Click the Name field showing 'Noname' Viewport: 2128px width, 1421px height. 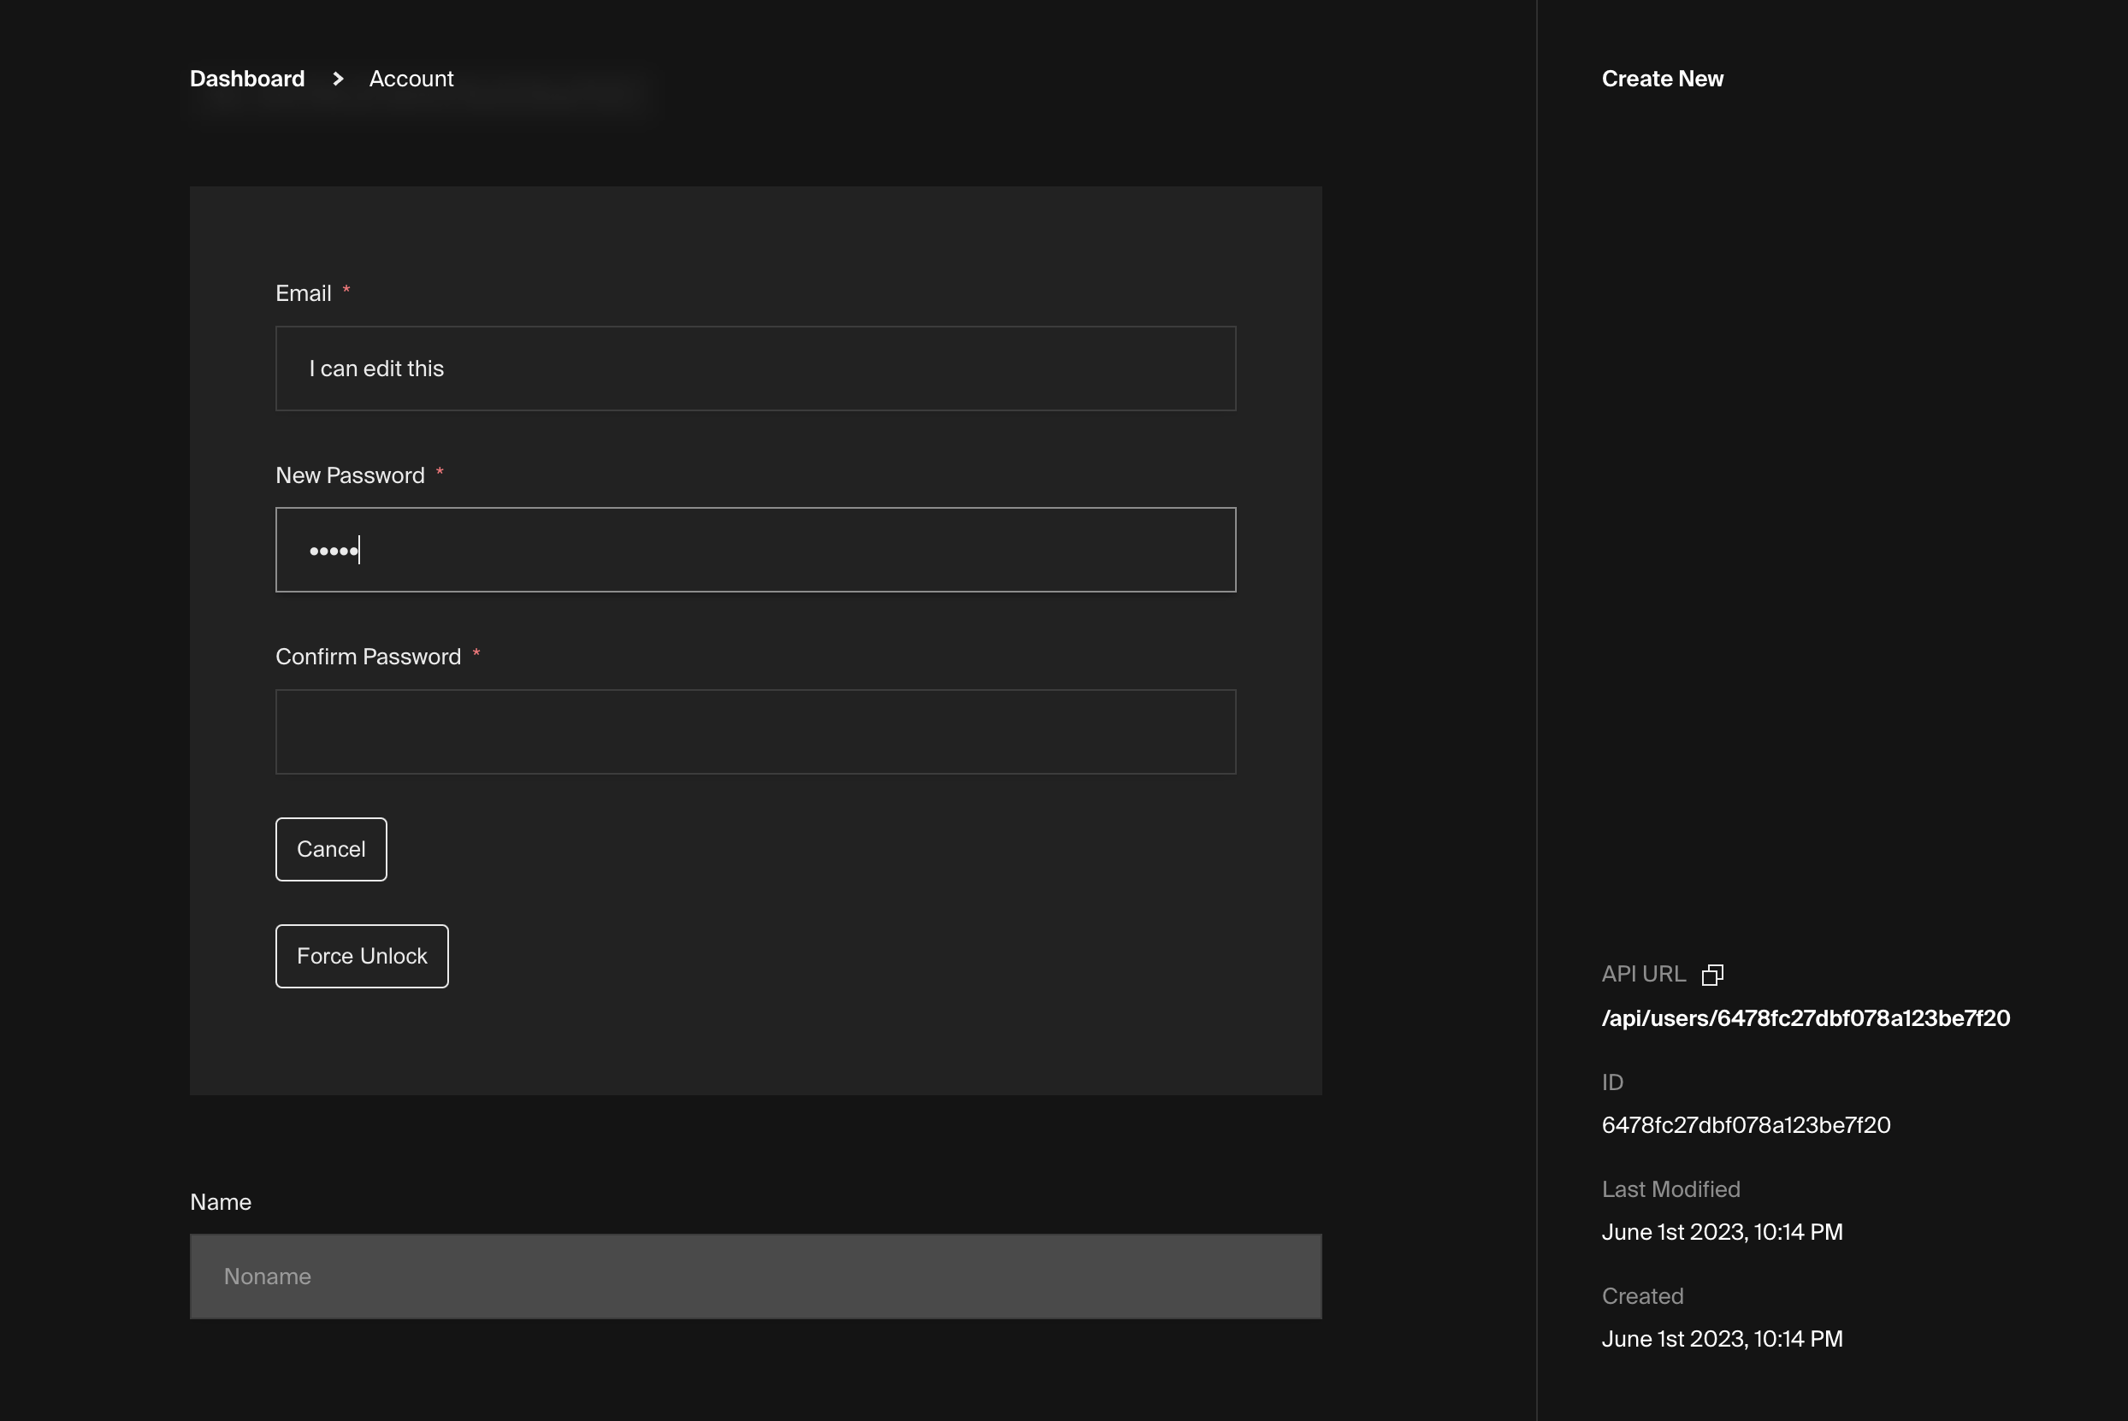point(755,1276)
